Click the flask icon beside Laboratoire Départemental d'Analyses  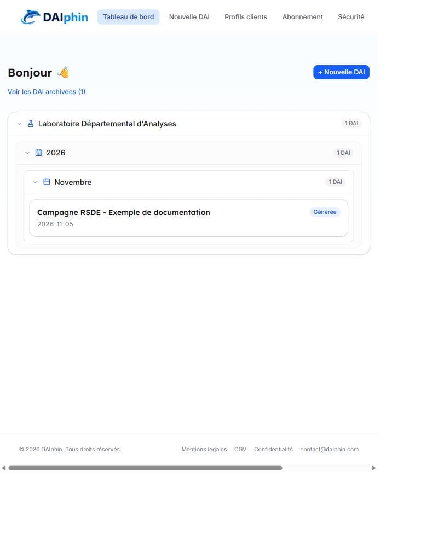click(x=31, y=124)
